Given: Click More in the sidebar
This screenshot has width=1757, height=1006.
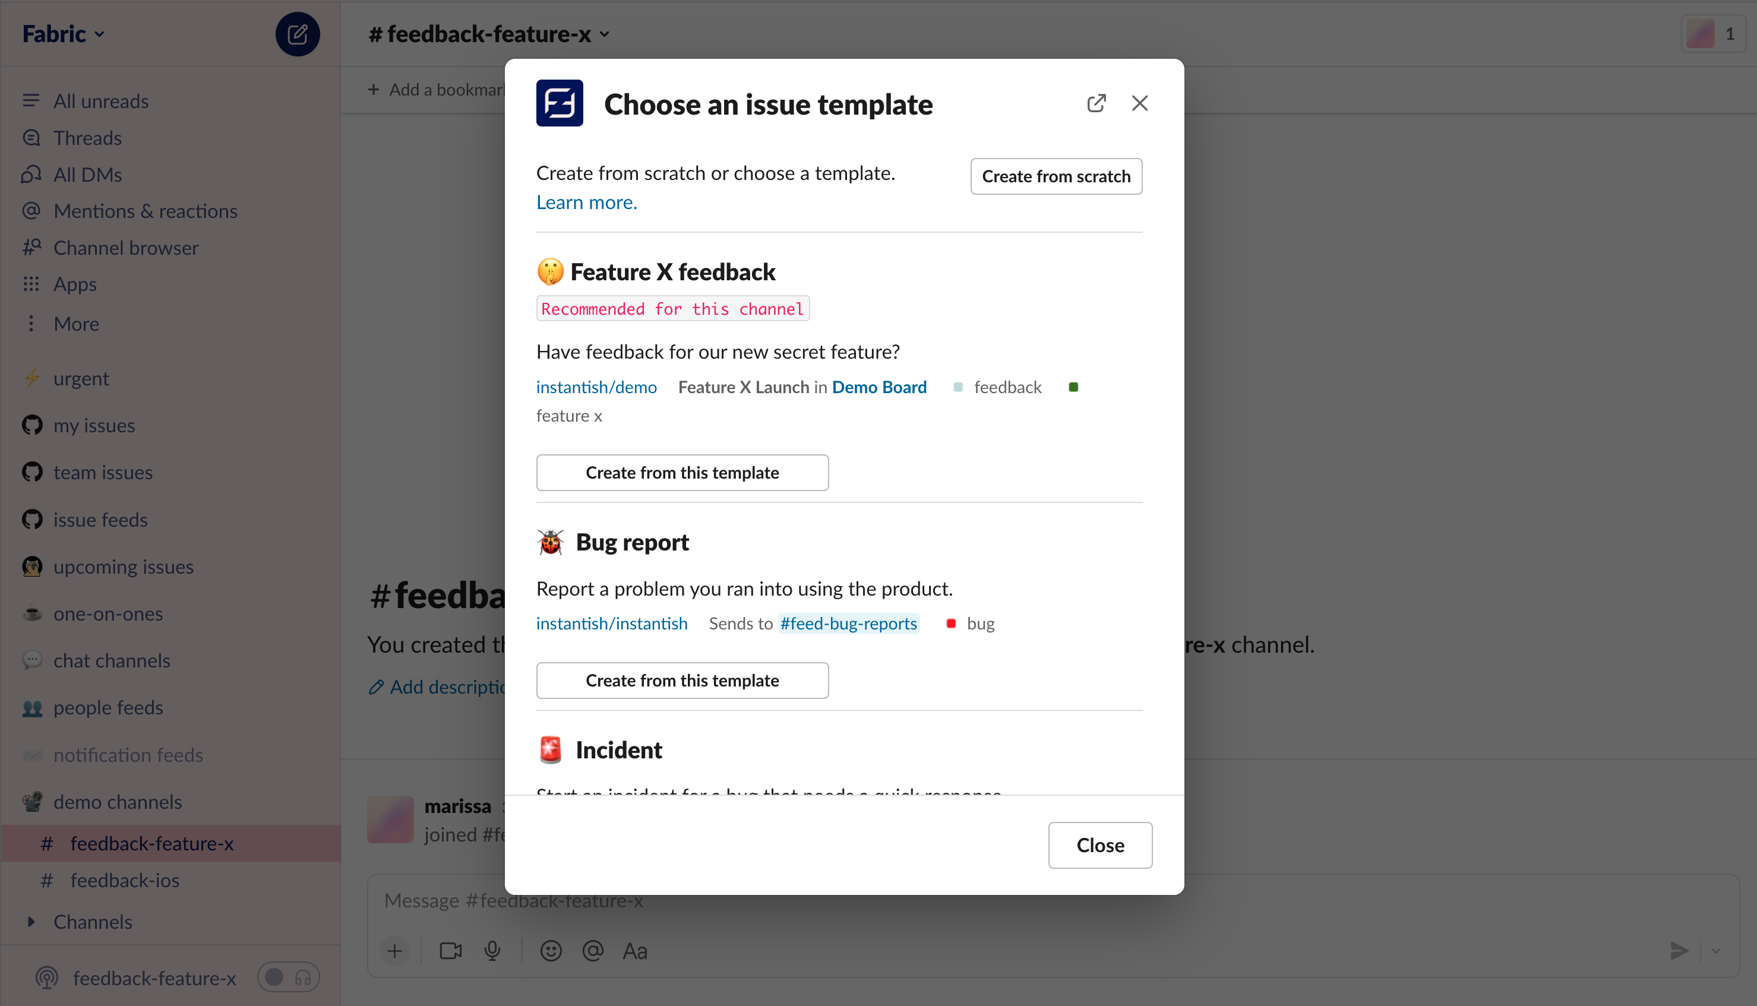Looking at the screenshot, I should [x=76, y=323].
